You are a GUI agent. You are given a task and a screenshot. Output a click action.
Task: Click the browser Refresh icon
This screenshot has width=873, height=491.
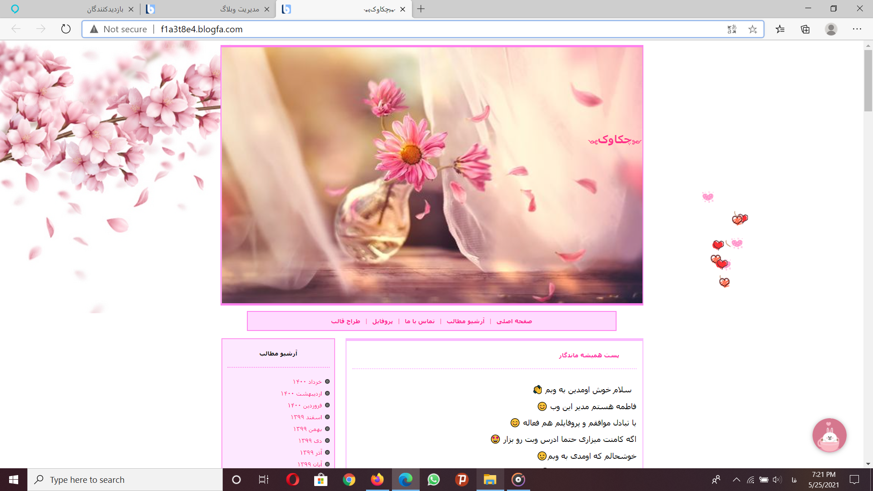(66, 29)
